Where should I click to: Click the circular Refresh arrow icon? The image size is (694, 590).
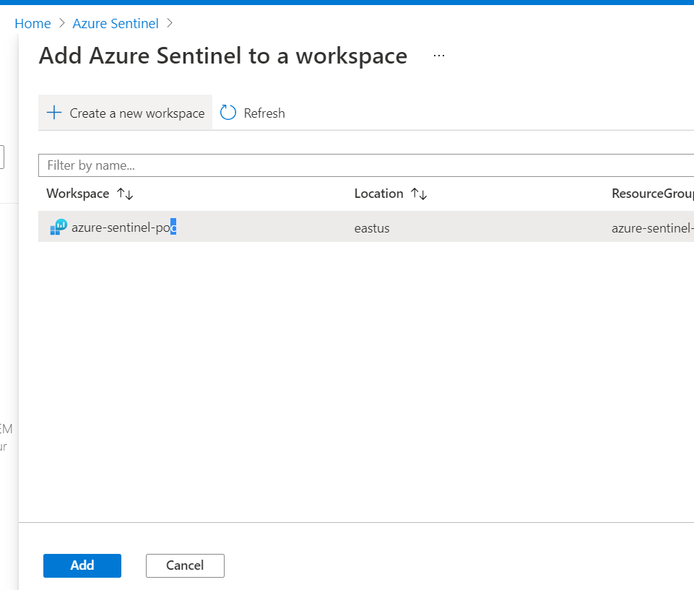pos(228,113)
